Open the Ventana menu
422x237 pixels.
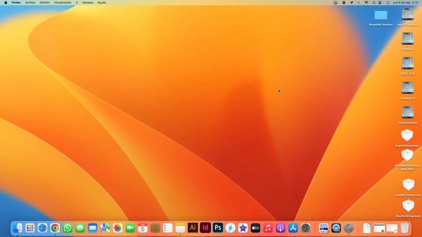coord(88,3)
